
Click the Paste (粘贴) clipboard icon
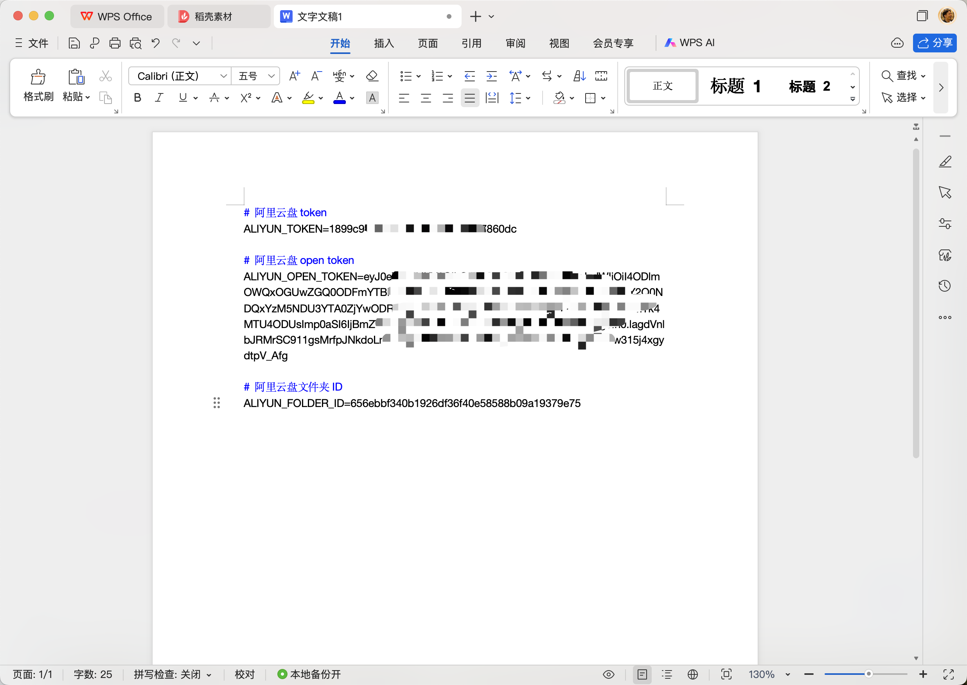click(76, 77)
